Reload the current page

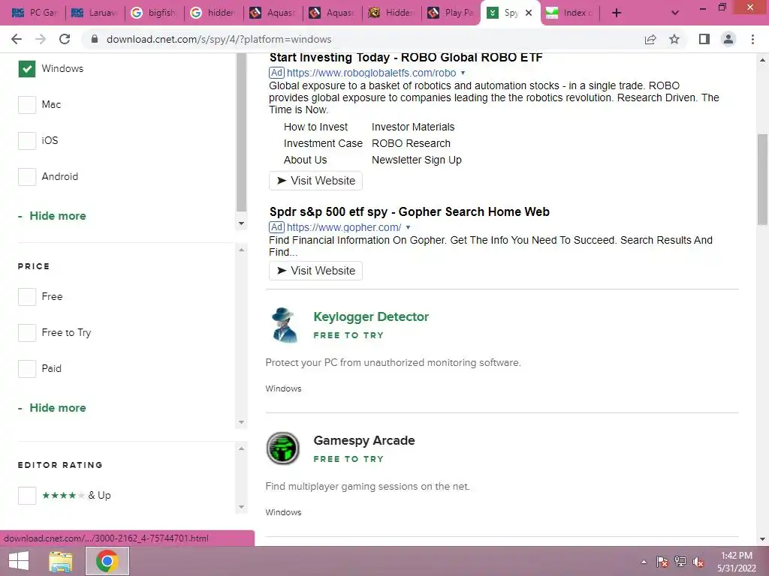[65, 39]
